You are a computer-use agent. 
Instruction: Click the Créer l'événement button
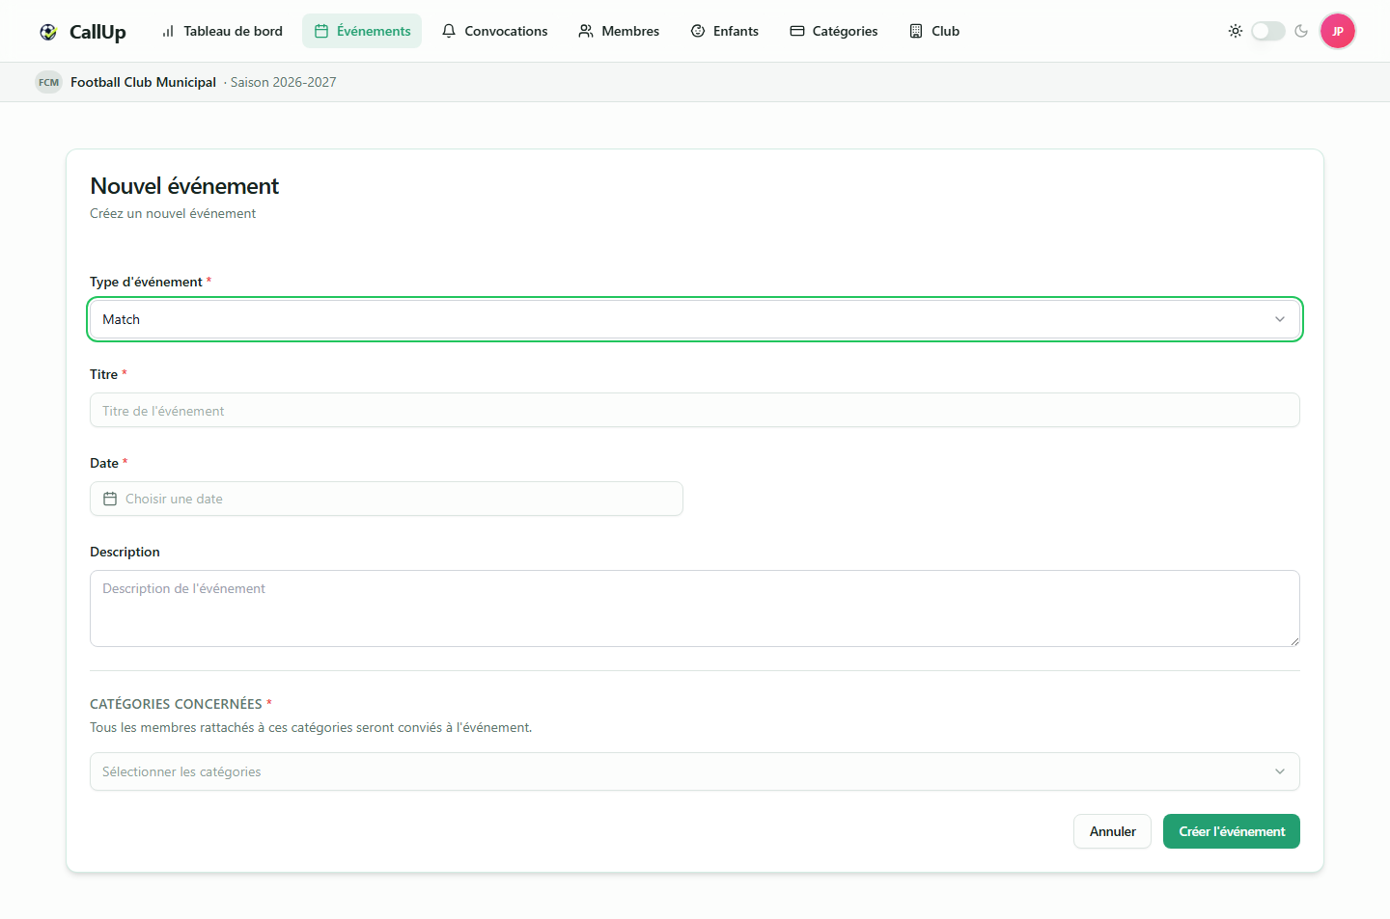pyautogui.click(x=1232, y=831)
